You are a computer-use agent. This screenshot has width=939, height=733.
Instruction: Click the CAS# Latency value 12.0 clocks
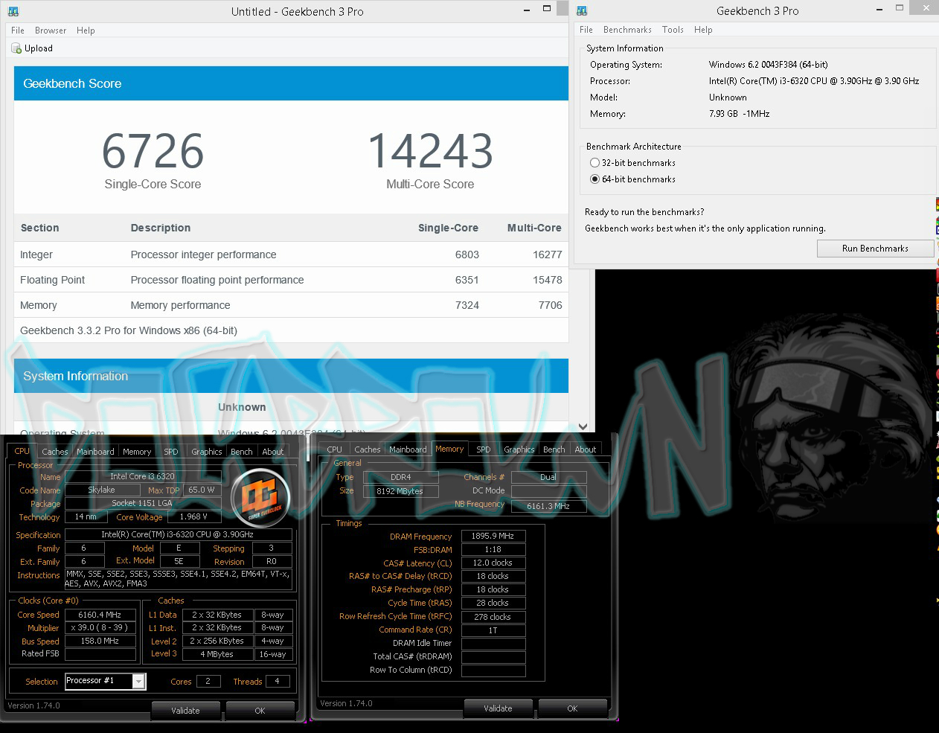493,563
